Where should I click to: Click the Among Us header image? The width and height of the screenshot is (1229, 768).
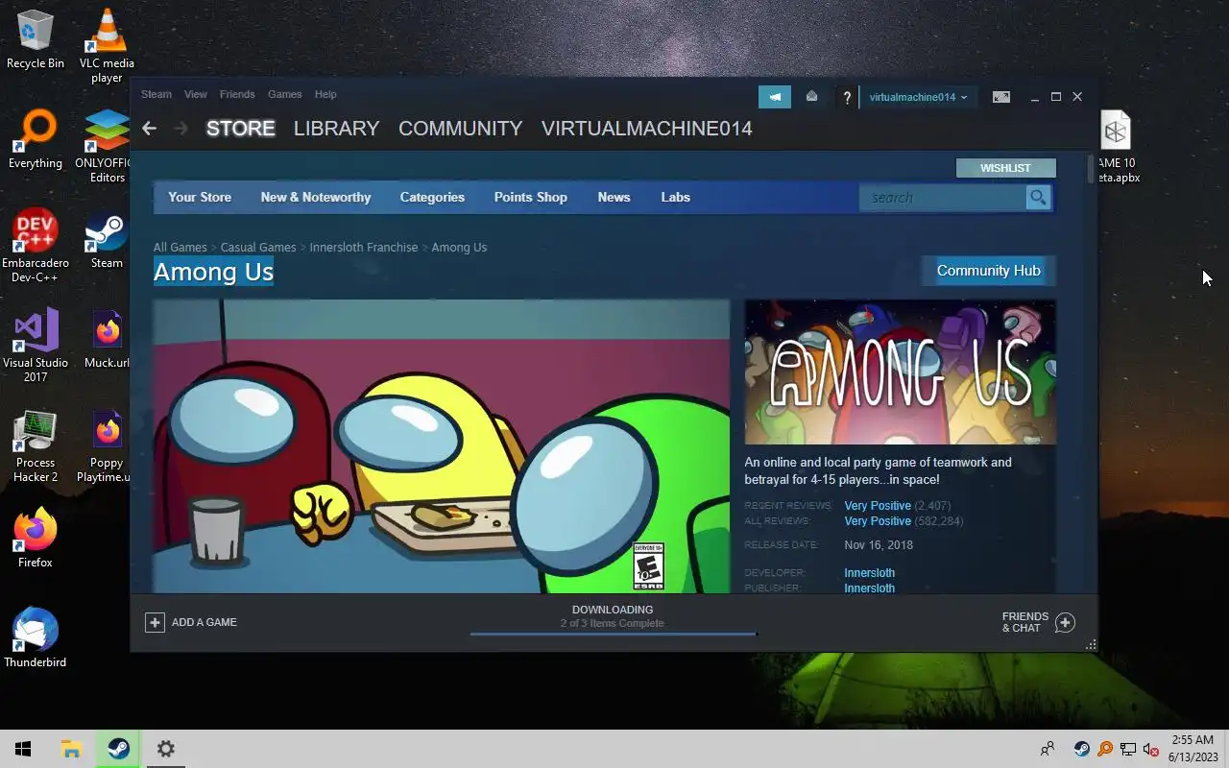[900, 372]
